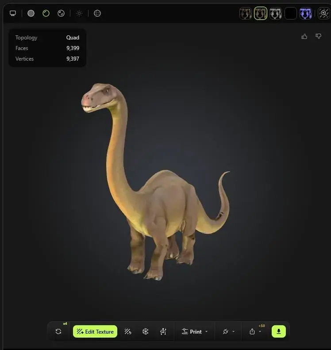Click the thumbs up icon
This screenshot has height=350, width=331.
tap(304, 36)
